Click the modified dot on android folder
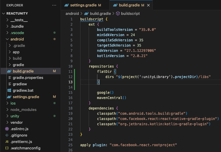Image resolution: width=221 pixels, height=152 pixels. click(55, 39)
